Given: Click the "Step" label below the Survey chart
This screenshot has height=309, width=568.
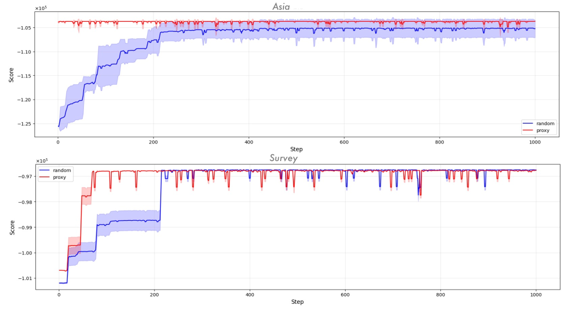Looking at the screenshot, I should click(x=298, y=302).
